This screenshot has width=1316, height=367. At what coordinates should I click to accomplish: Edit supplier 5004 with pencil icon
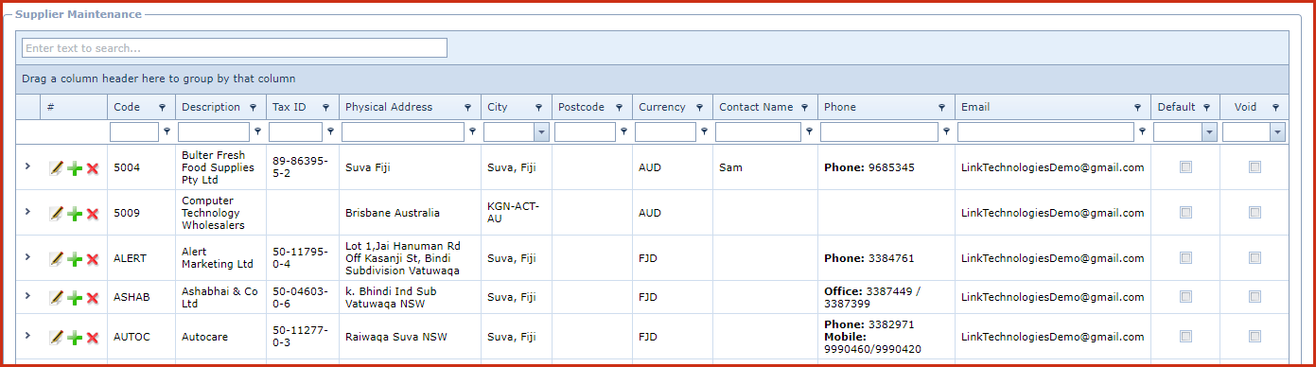(56, 167)
